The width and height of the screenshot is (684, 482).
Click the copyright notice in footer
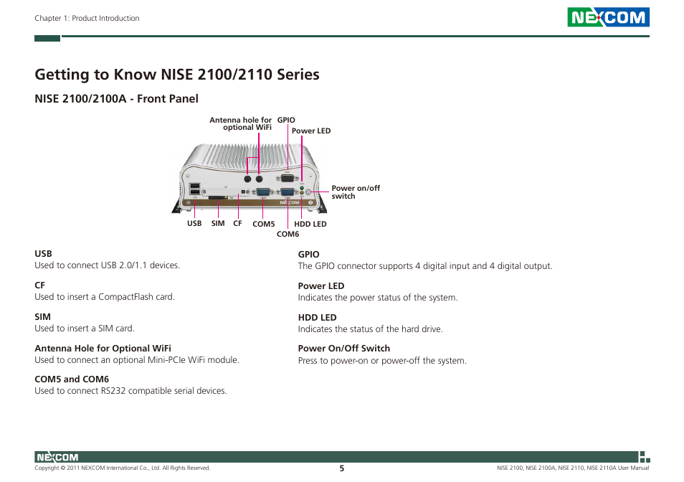pos(123,468)
